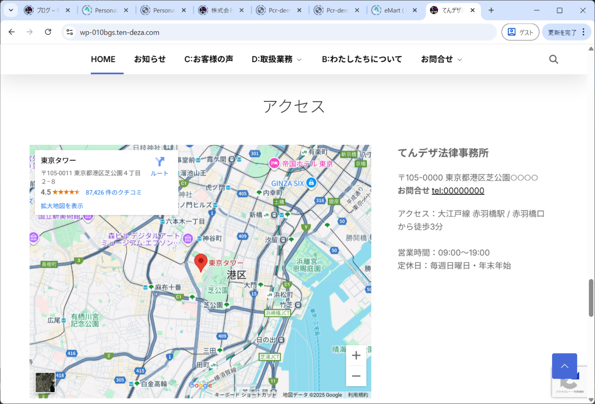Screen dimensions: 595x404
Task: Click the browser address bar URL
Action: [119, 32]
